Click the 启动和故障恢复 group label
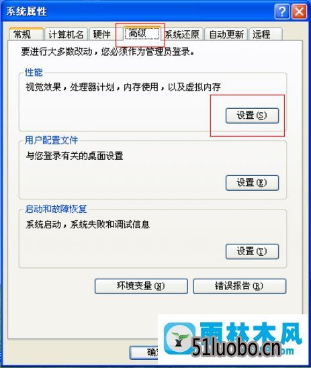The width and height of the screenshot is (311, 368). pos(56,209)
